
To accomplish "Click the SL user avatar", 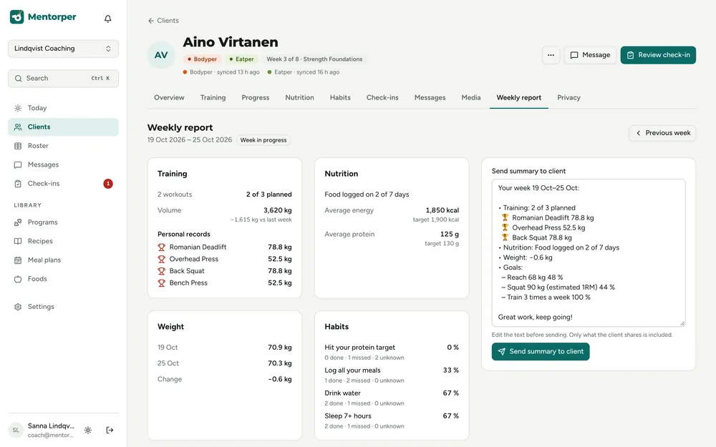I will 16,430.
